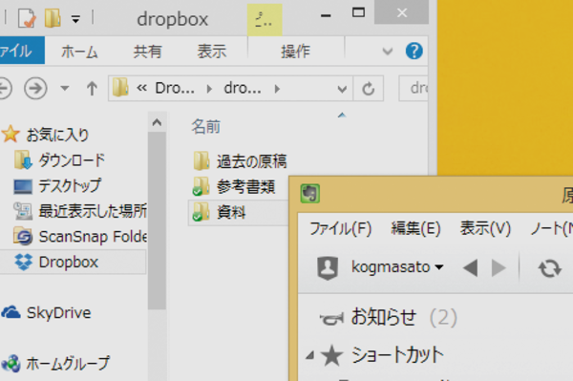Click the 参考書類 synced folder icon

pos(202,186)
